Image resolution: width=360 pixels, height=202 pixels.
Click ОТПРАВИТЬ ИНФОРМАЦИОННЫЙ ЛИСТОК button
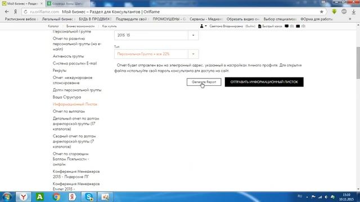pyautogui.click(x=264, y=82)
